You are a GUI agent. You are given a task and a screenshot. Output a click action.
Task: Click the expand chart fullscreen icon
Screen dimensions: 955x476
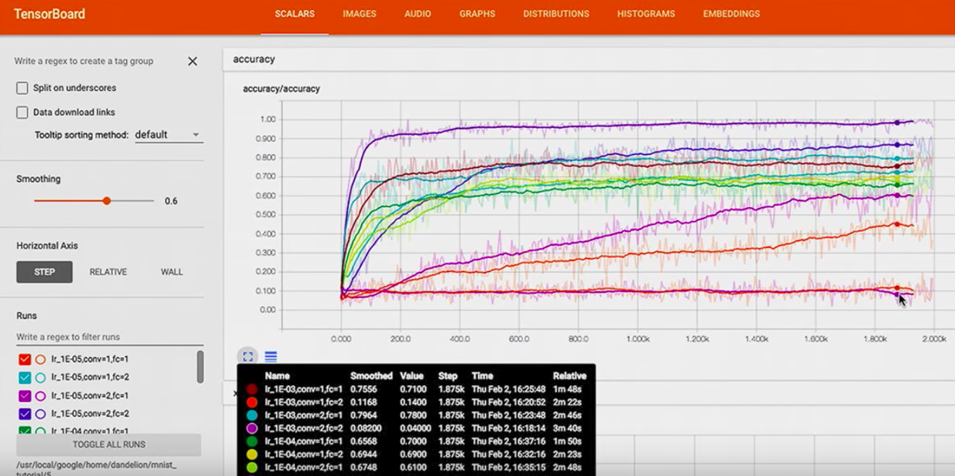coord(249,357)
